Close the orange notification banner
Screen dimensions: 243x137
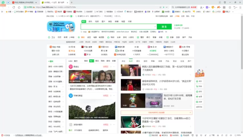190,113
